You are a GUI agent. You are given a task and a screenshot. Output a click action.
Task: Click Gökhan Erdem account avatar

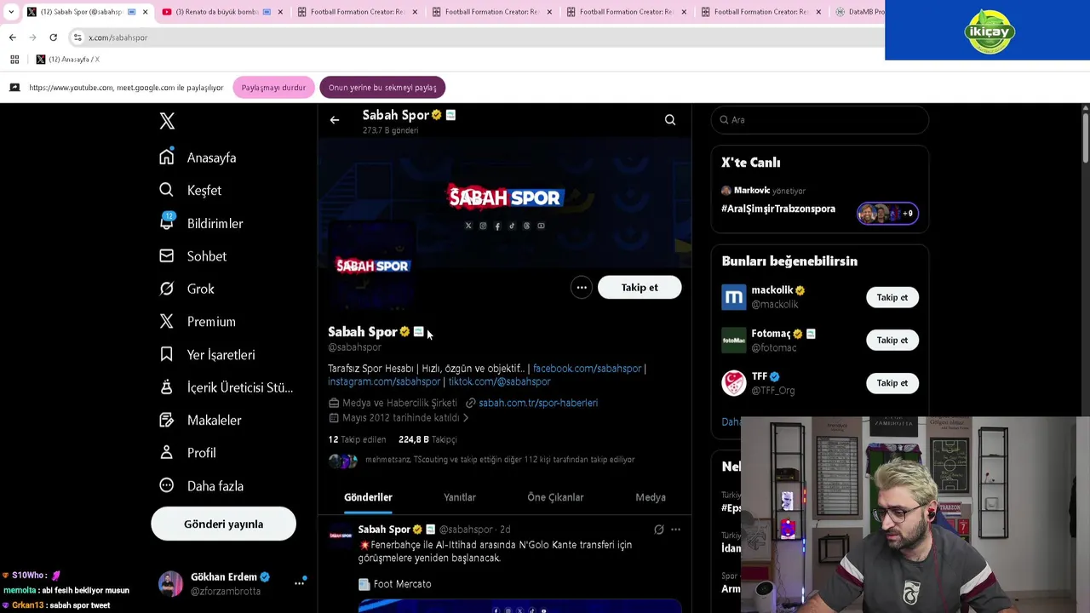(171, 583)
